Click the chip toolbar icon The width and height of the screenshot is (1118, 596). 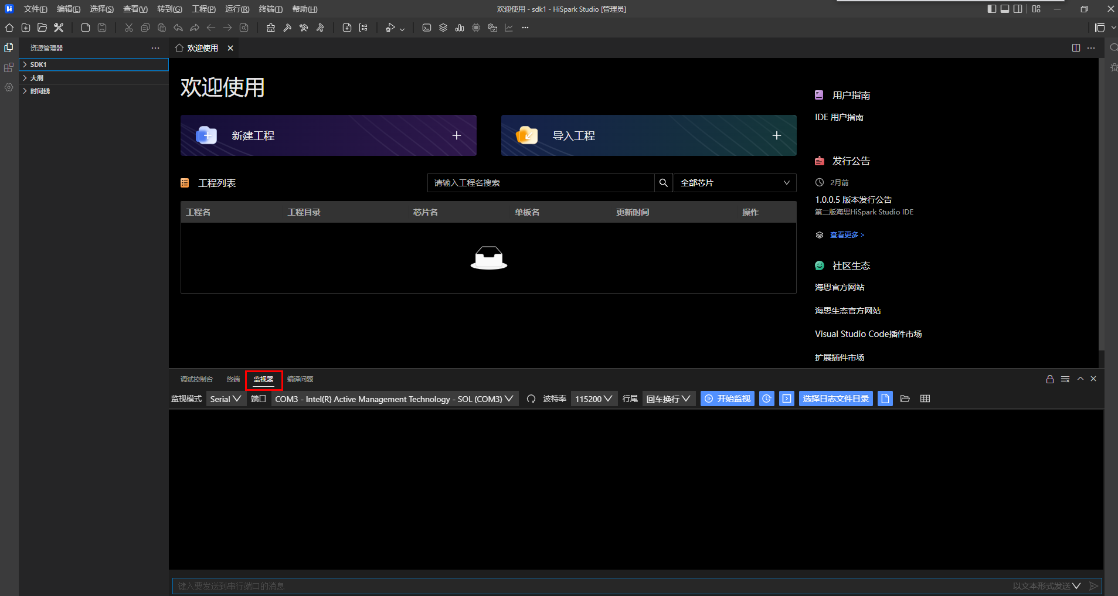476,28
